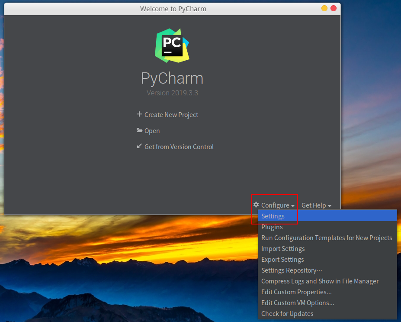Expand the Configure dropdown arrow
The height and width of the screenshot is (322, 401).
pos(293,206)
